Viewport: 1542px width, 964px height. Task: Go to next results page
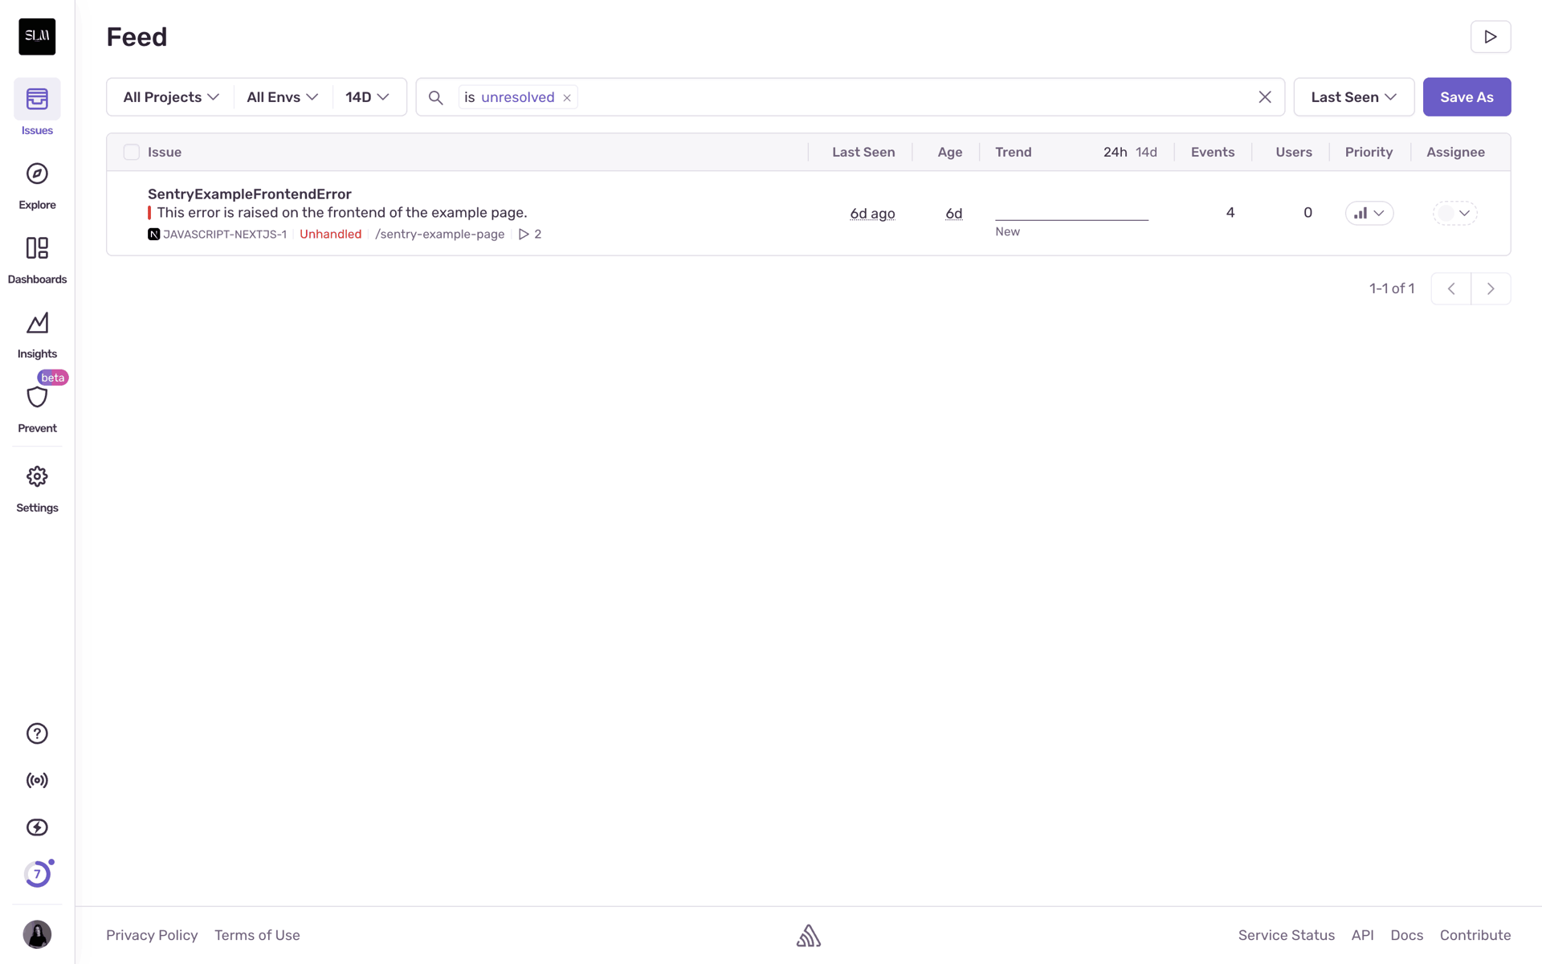click(x=1491, y=288)
